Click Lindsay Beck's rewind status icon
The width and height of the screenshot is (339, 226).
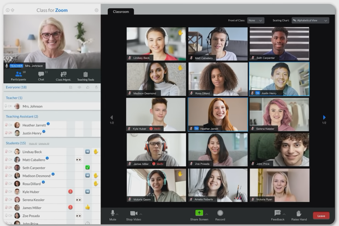88,152
